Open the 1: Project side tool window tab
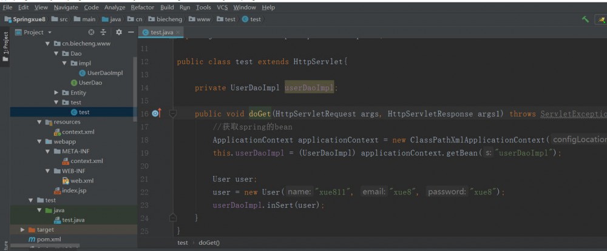The height and width of the screenshot is (251, 607). (5, 47)
